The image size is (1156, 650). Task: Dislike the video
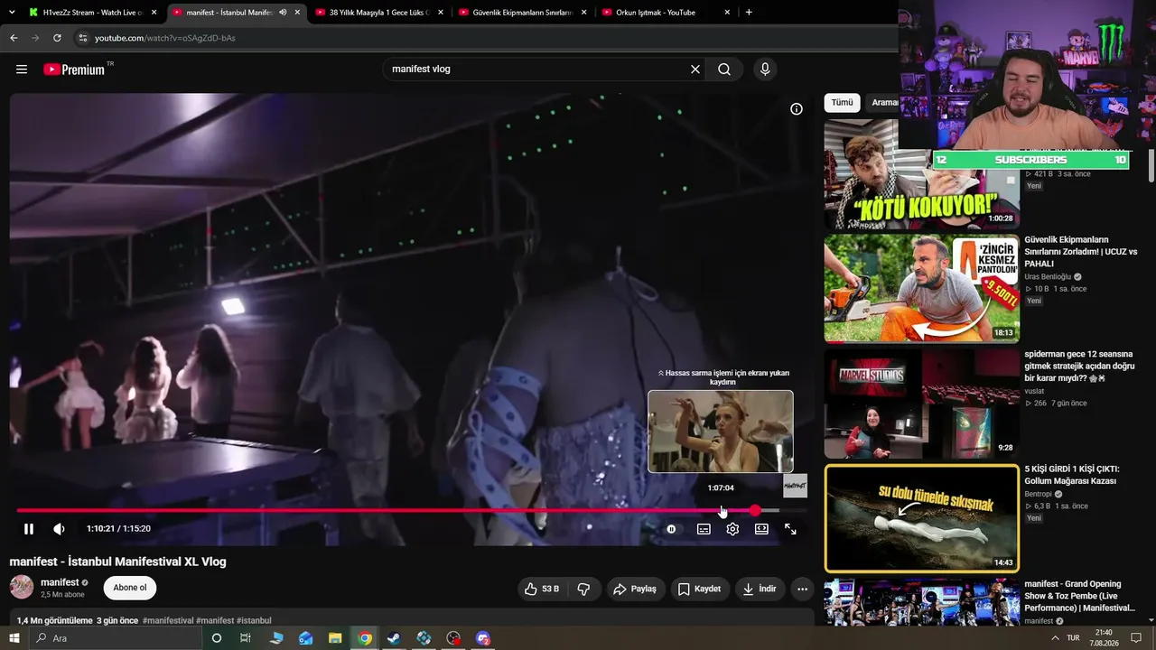tap(583, 590)
